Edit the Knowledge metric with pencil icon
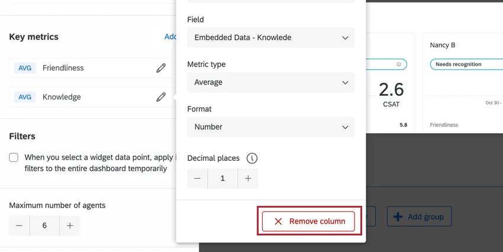Image resolution: width=503 pixels, height=252 pixels. (x=161, y=97)
